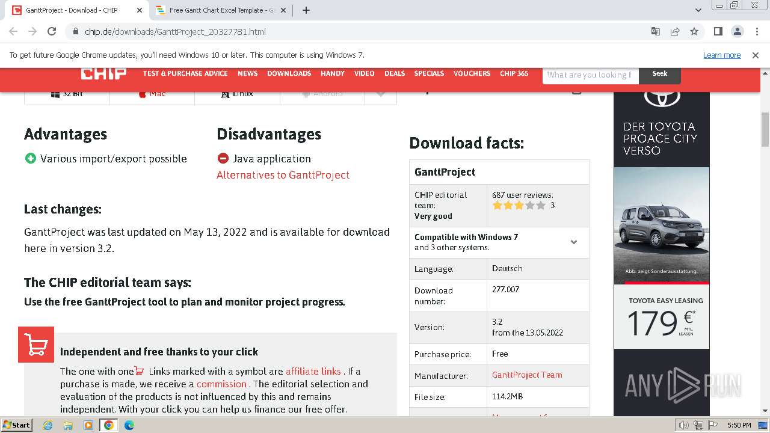Click the Windows Start button
The image size is (770, 433).
coord(17,425)
